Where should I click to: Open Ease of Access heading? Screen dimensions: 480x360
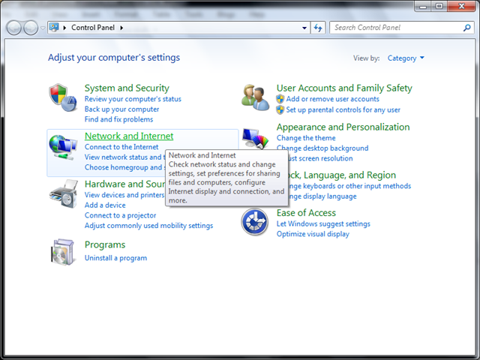[x=306, y=213]
